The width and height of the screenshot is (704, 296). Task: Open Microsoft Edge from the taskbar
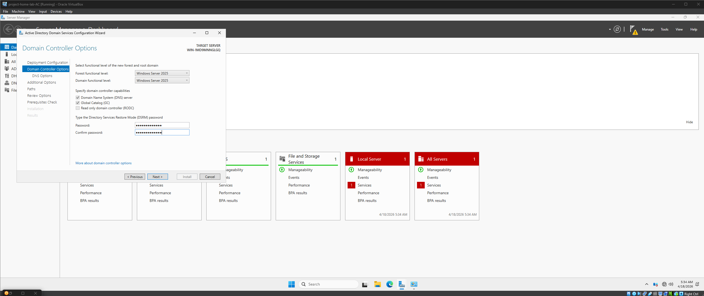point(389,284)
